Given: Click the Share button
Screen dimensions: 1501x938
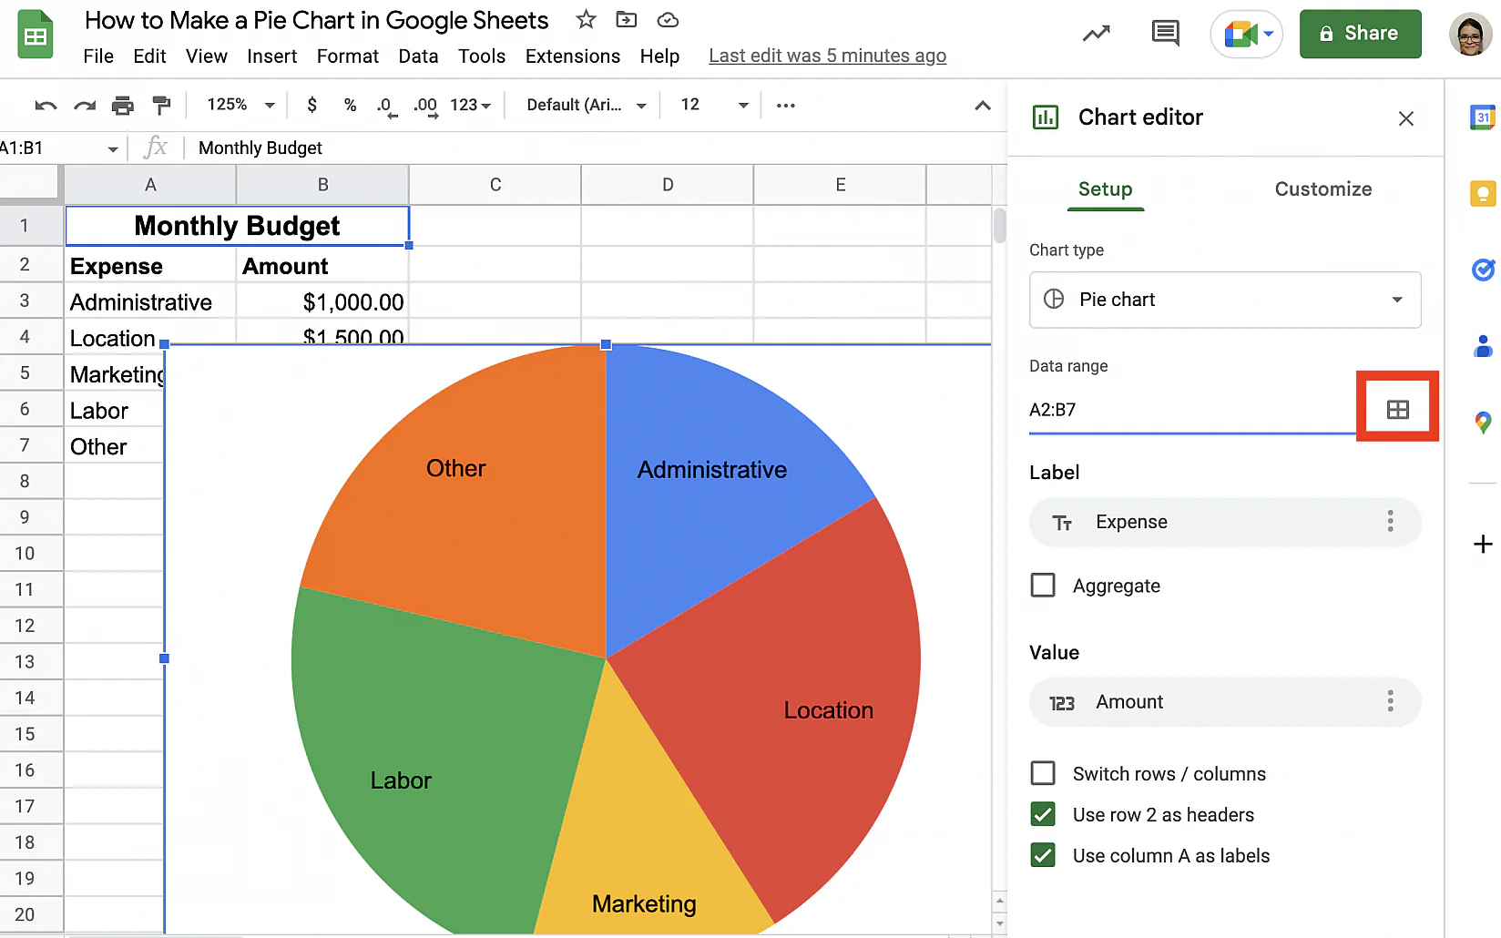Looking at the screenshot, I should tap(1360, 33).
